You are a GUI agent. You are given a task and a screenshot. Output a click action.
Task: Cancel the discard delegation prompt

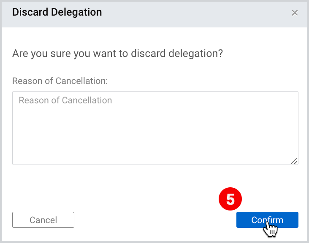[43, 220]
